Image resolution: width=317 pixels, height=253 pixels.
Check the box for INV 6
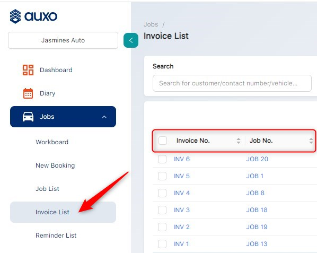click(x=162, y=159)
